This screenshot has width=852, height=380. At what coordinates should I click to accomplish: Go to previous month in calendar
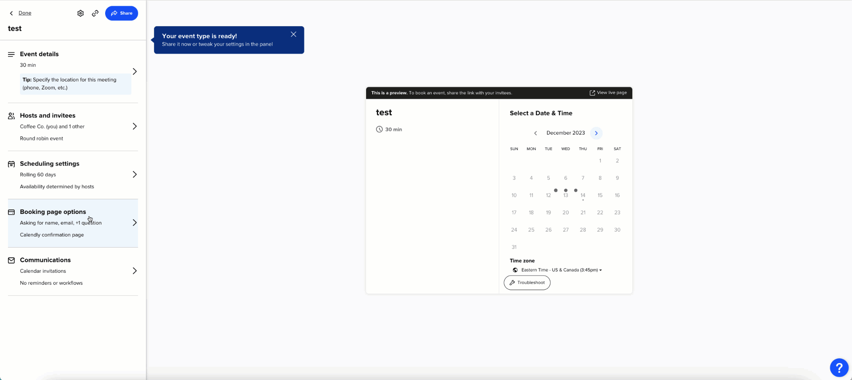click(x=536, y=133)
